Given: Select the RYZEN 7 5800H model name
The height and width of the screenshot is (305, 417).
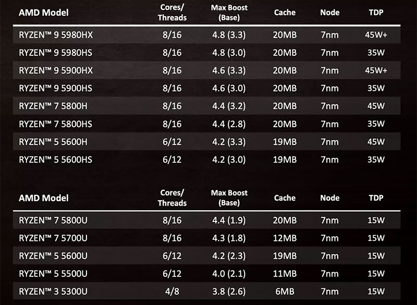Looking at the screenshot, I should coord(53,106).
